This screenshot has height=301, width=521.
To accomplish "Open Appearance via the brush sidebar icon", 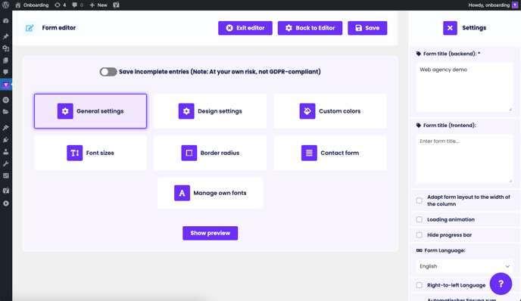I will (x=5, y=128).
